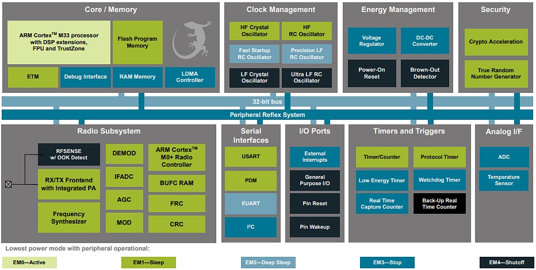
Task: Select the HF Crystal Oscillator block
Action: pyautogui.click(x=254, y=31)
